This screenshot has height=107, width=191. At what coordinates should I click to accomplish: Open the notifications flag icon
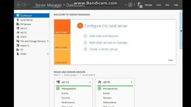pyautogui.click(x=140, y=5)
